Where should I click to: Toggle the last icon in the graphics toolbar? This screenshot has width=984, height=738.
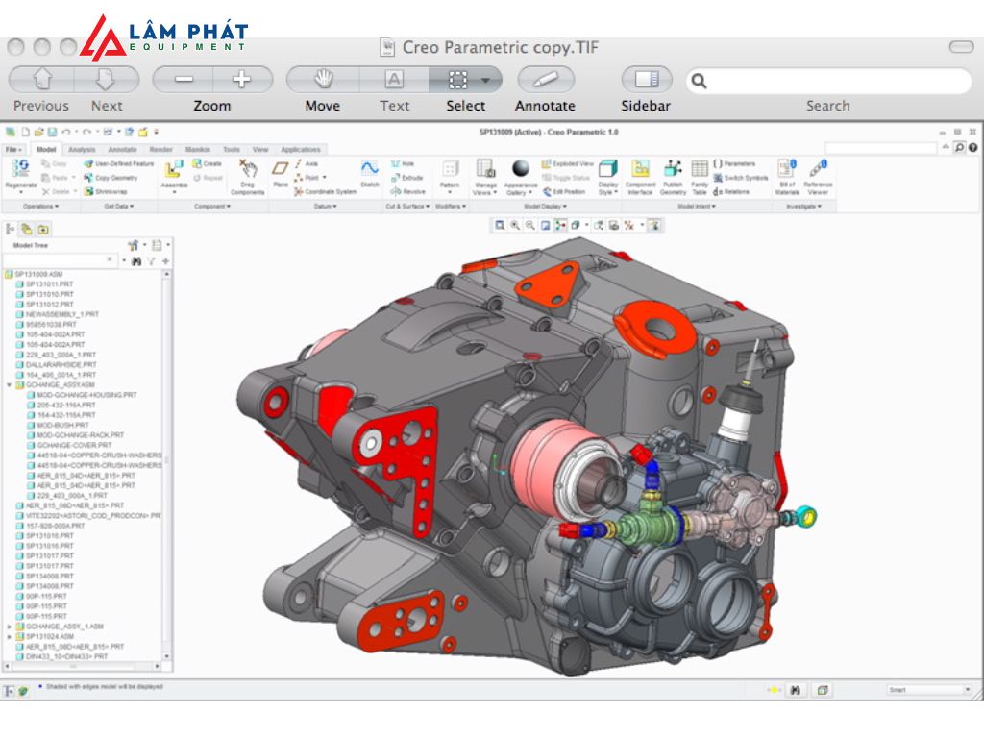point(653,225)
